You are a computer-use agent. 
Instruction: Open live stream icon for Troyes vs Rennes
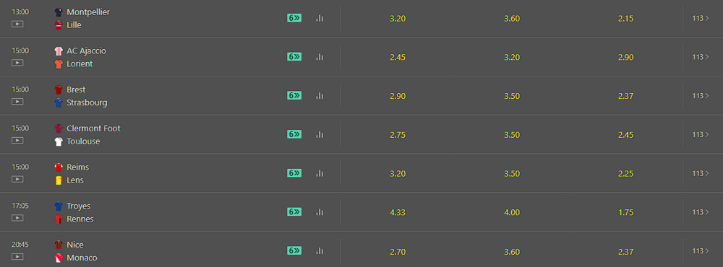tap(17, 218)
